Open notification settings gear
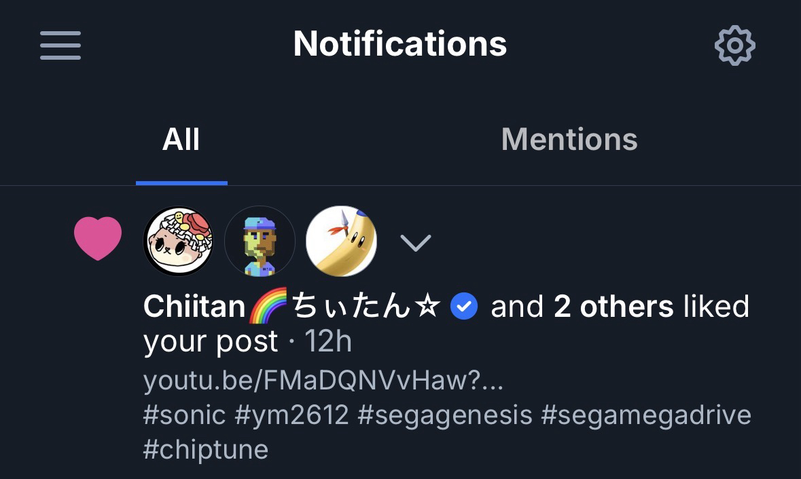801x479 pixels. click(734, 45)
